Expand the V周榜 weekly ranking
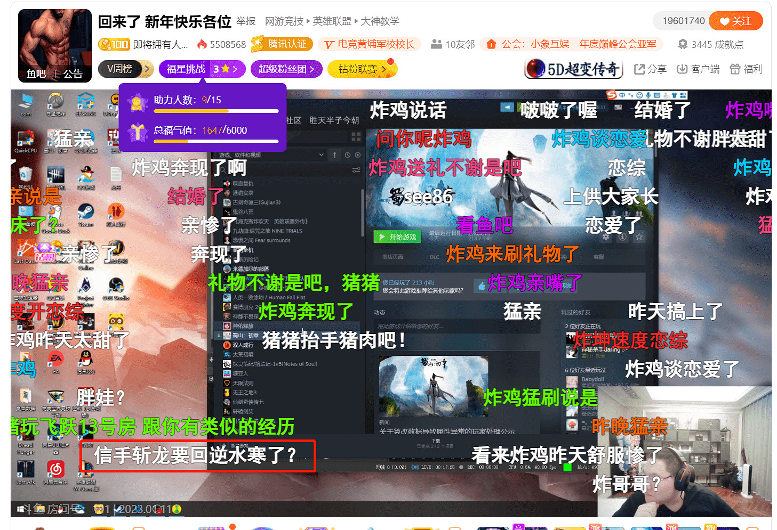777x530 pixels. [126, 69]
